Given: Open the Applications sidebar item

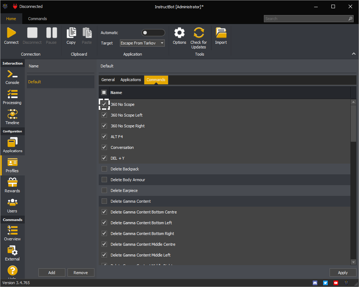Looking at the screenshot, I should point(12,145).
